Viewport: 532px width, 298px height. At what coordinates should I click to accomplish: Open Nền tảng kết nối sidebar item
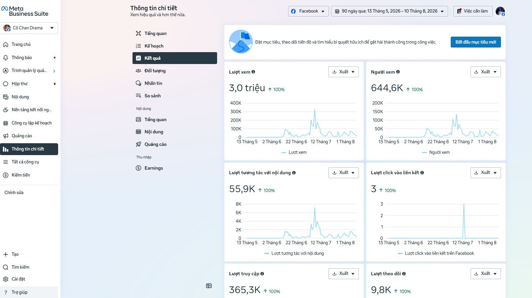click(29, 110)
